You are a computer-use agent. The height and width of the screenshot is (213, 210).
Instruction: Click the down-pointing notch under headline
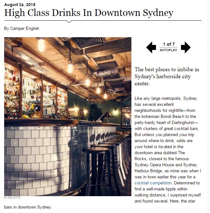coord(69,22)
